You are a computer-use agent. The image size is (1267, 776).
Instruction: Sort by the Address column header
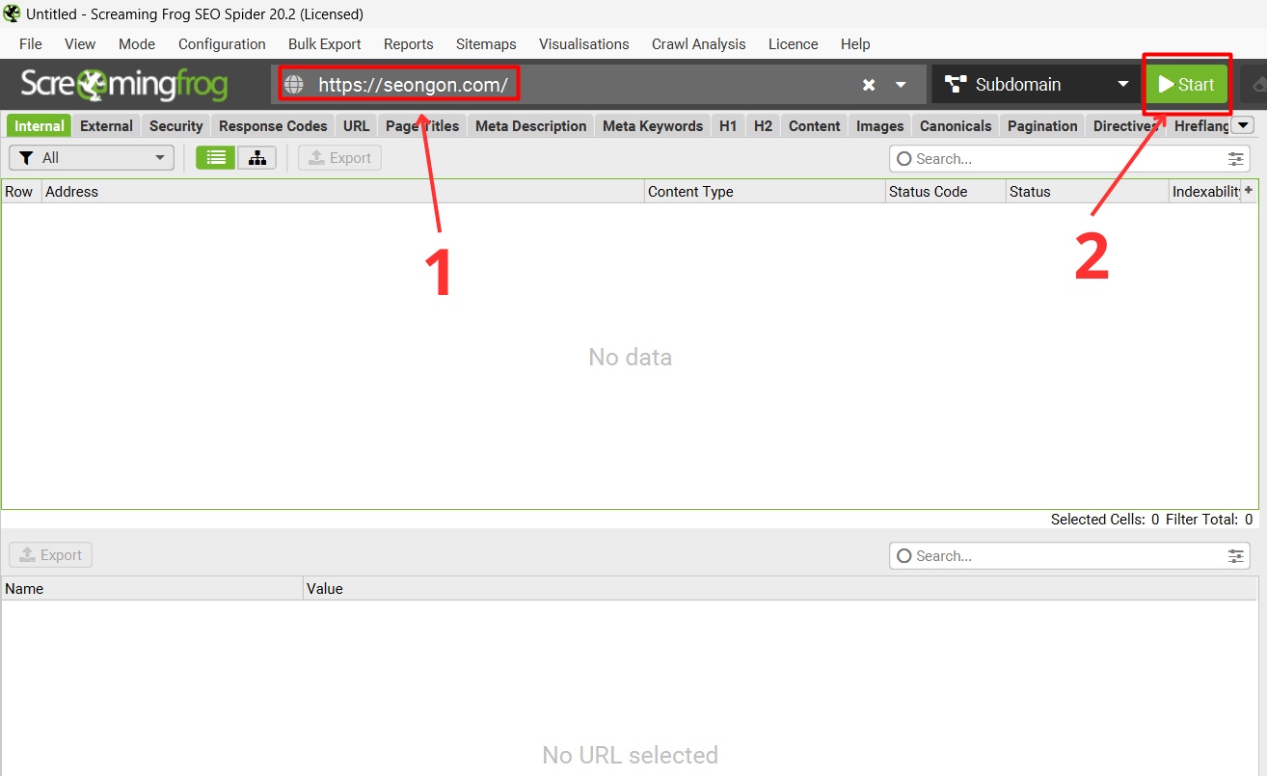342,192
